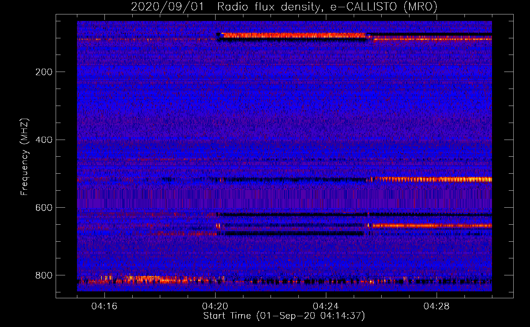Click the 04:20 time tick label
530x327 pixels.
click(x=215, y=306)
